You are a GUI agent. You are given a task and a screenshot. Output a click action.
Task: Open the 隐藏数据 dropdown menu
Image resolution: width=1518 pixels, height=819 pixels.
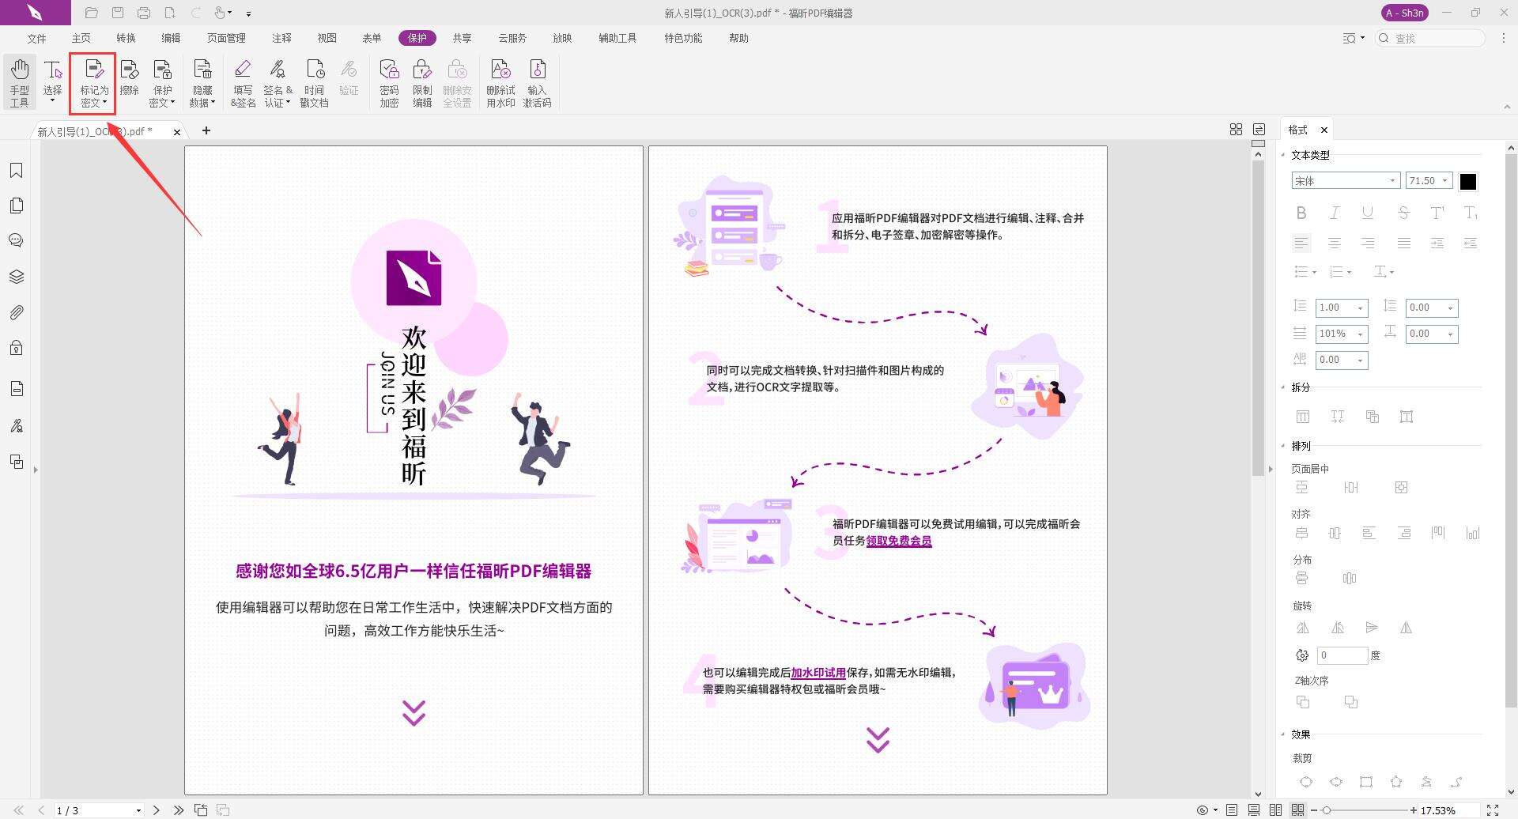[x=202, y=82]
